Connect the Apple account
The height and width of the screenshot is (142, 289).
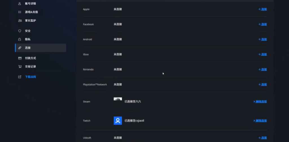click(x=263, y=9)
